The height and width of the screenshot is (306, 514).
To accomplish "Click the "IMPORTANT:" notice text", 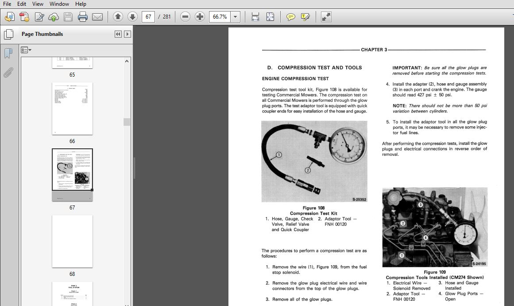I will tap(407, 68).
